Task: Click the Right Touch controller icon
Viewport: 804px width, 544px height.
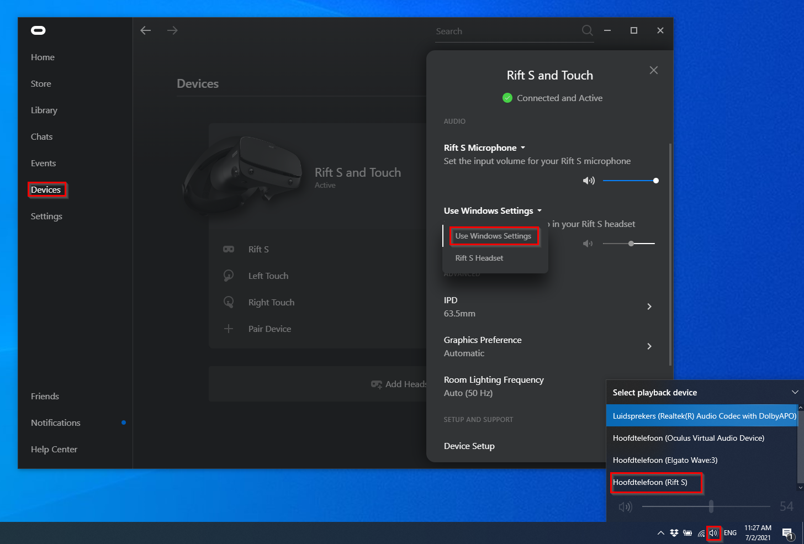Action: [229, 302]
